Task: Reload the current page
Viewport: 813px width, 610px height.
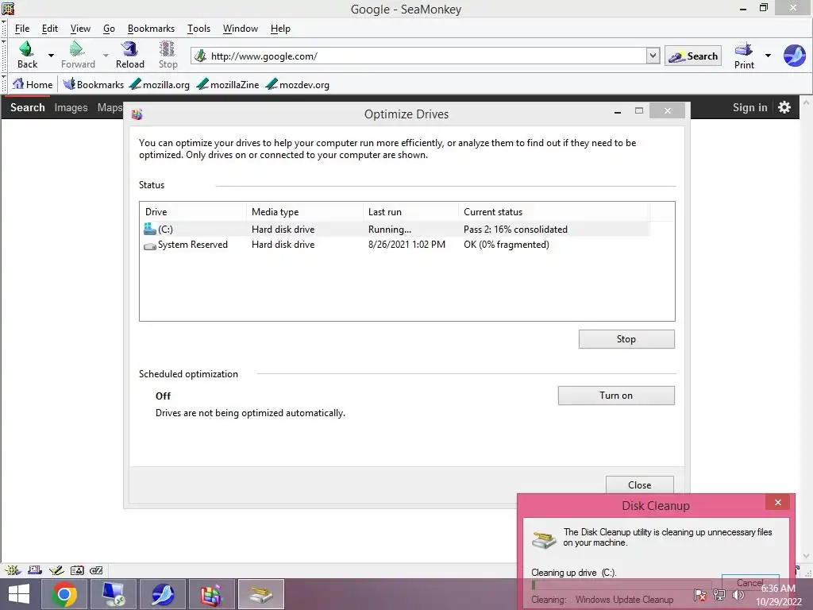Action: click(x=129, y=55)
